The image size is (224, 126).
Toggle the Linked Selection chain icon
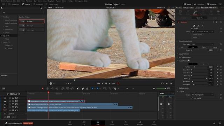tap(83, 89)
